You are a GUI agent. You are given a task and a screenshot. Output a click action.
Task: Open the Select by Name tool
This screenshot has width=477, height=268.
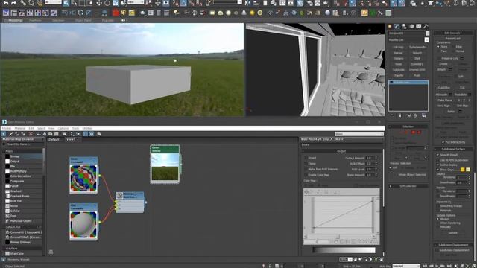coord(74,3)
